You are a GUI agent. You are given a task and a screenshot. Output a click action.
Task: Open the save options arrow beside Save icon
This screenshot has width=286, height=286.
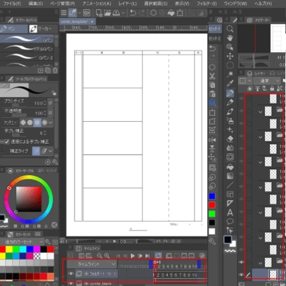(123, 13)
